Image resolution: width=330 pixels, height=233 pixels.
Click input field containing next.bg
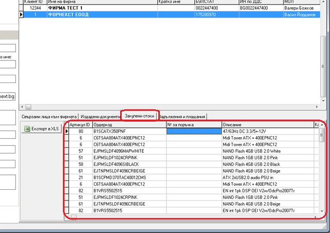[x=8, y=96]
